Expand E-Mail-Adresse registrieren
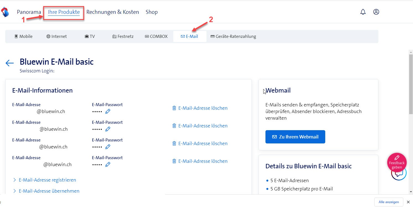Screen dimensions: 413x207 (47, 180)
